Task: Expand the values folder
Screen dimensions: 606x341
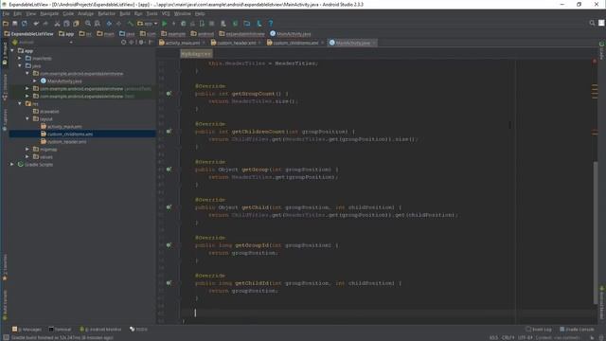Action: 27,156
